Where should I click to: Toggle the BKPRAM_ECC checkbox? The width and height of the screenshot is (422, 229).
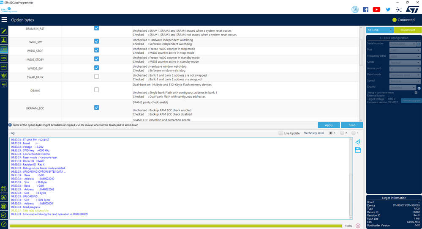pyautogui.click(x=96, y=108)
